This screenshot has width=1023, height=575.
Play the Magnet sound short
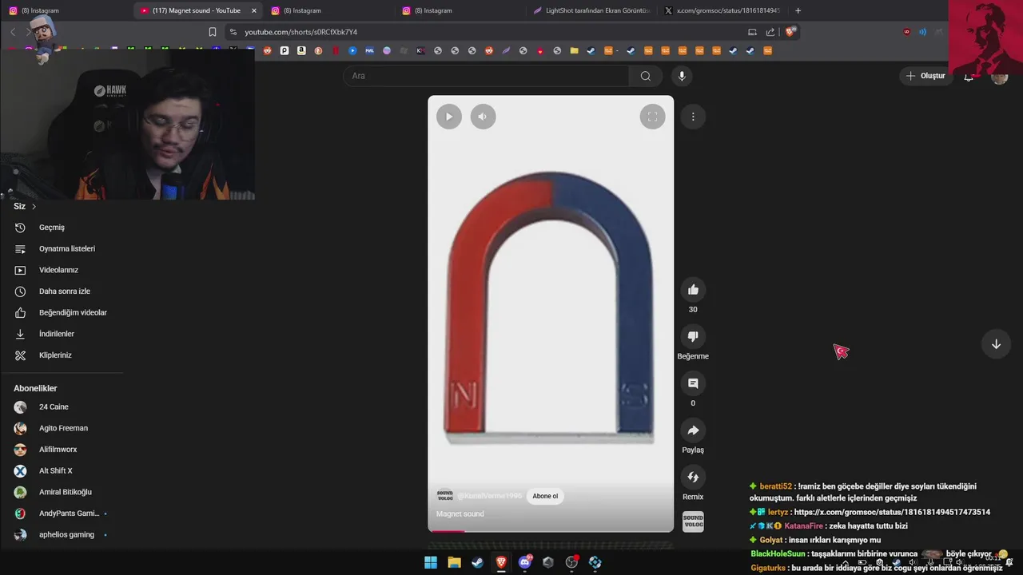[448, 117]
